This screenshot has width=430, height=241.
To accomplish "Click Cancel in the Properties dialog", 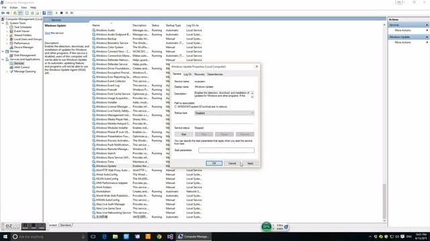I will coord(232,163).
